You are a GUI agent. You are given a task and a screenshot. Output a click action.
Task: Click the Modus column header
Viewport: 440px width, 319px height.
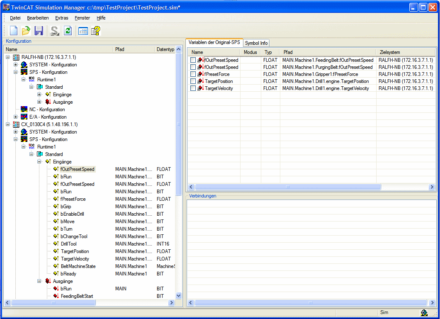250,52
